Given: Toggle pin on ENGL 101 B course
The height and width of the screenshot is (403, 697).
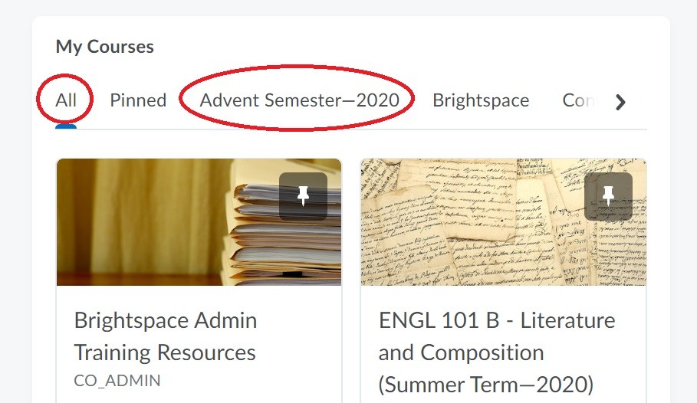Looking at the screenshot, I should coord(608,196).
